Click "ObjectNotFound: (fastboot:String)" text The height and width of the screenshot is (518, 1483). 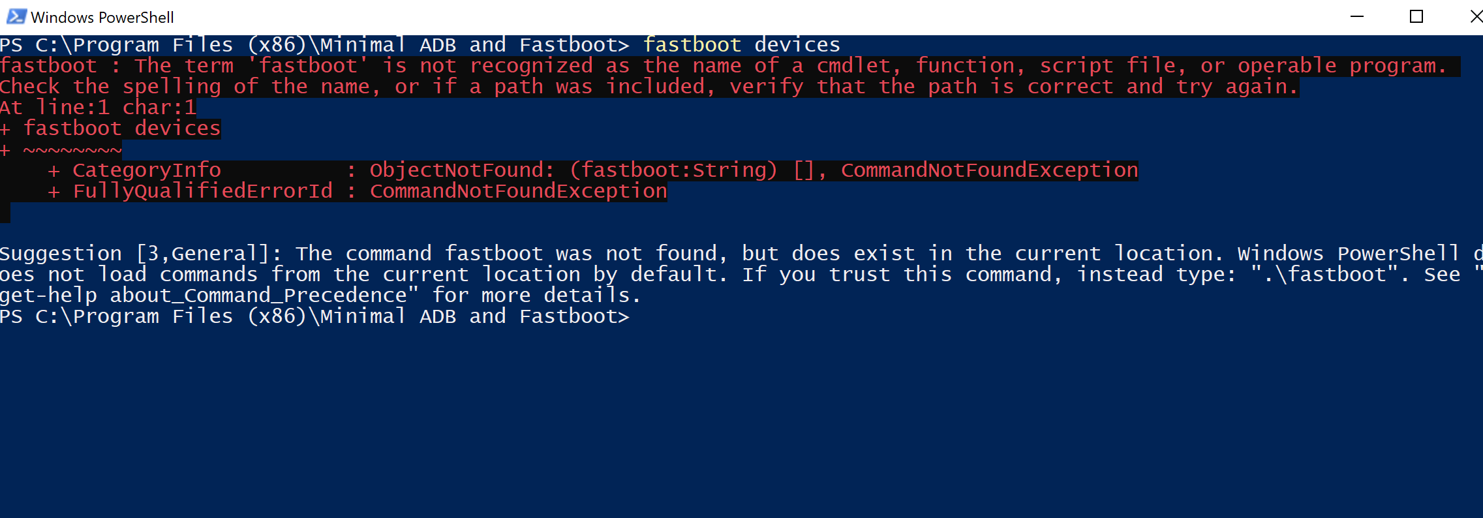click(573, 170)
